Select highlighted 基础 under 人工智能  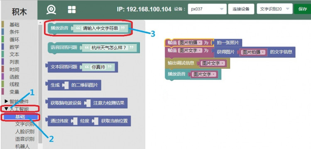pos(20,117)
